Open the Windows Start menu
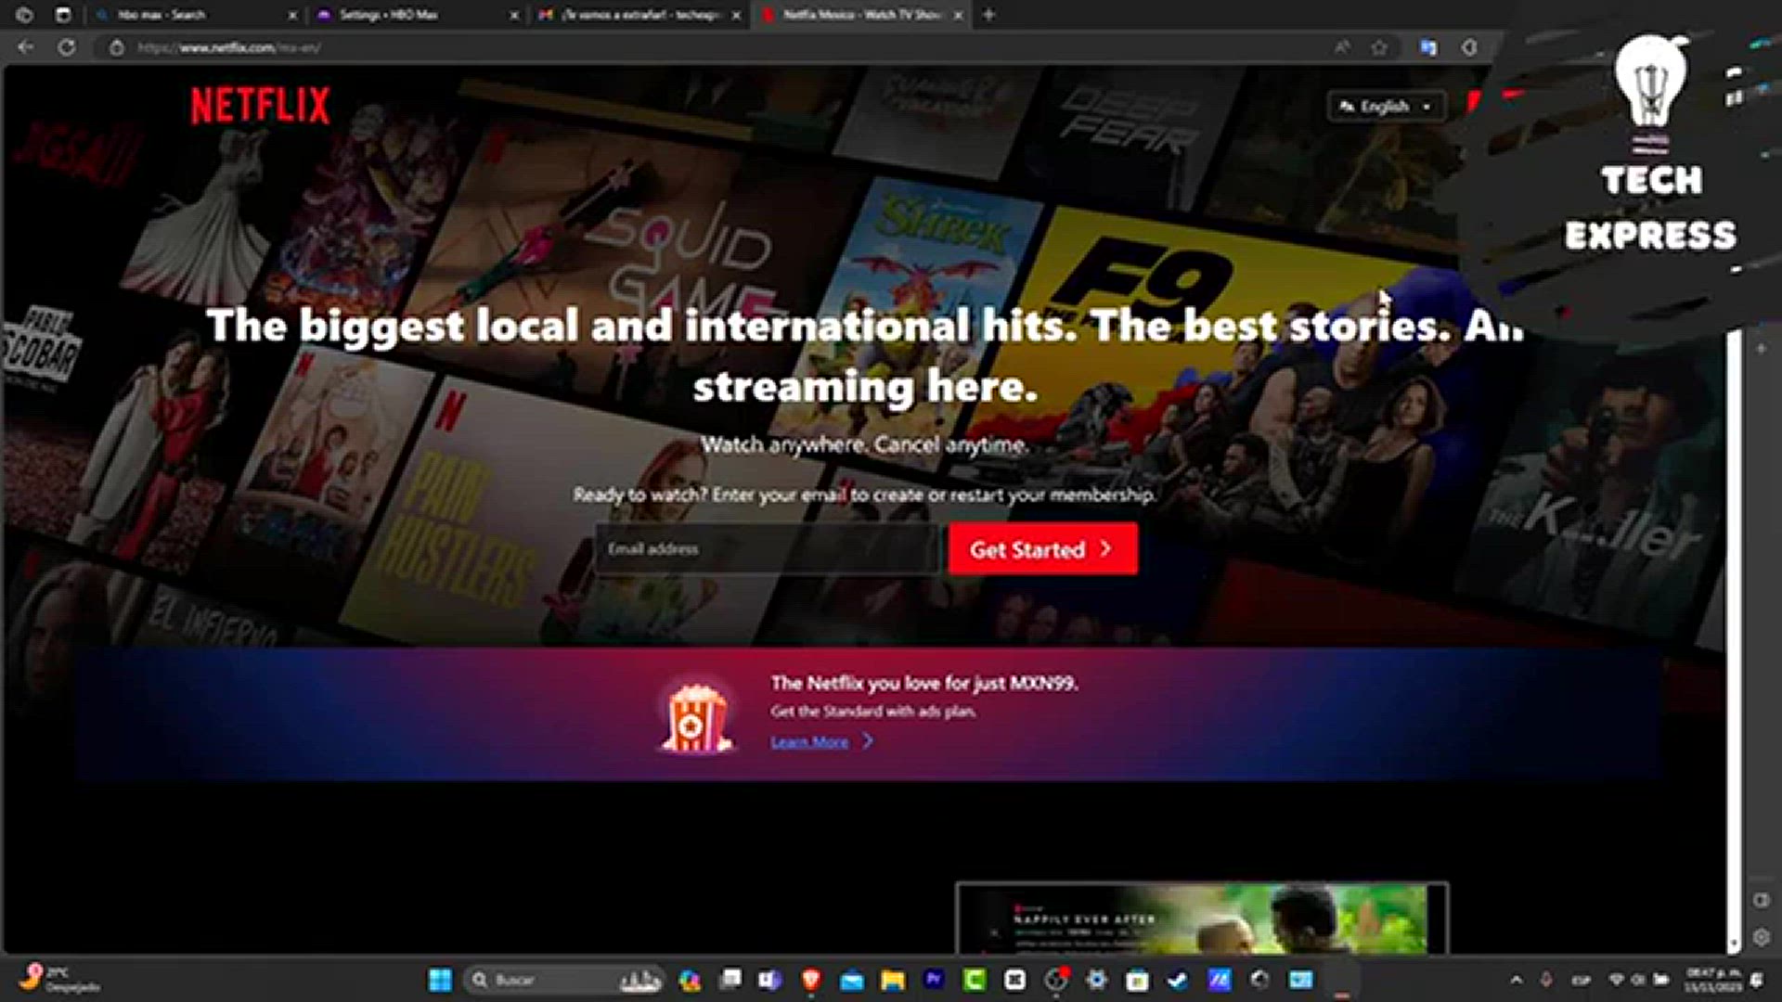Screen dimensions: 1782x1002 [440, 980]
